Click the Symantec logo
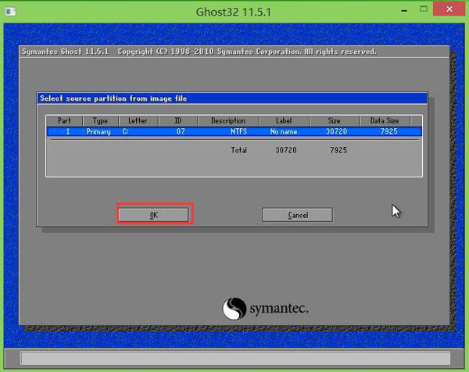This screenshot has width=469, height=372. click(265, 309)
